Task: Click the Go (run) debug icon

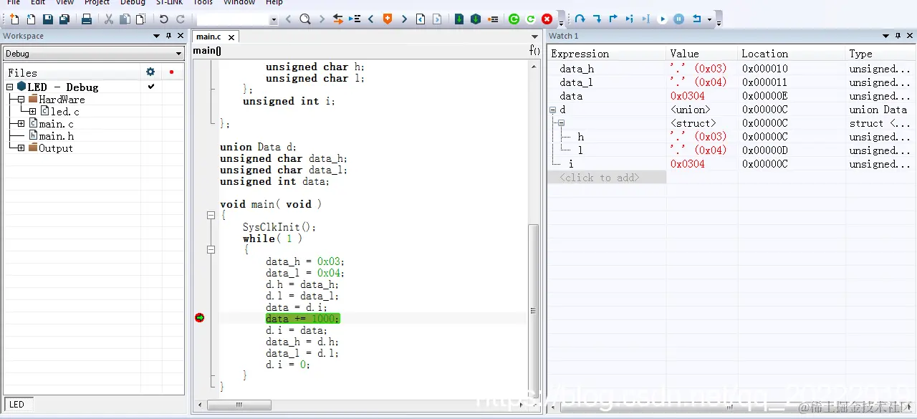Action: point(663,19)
